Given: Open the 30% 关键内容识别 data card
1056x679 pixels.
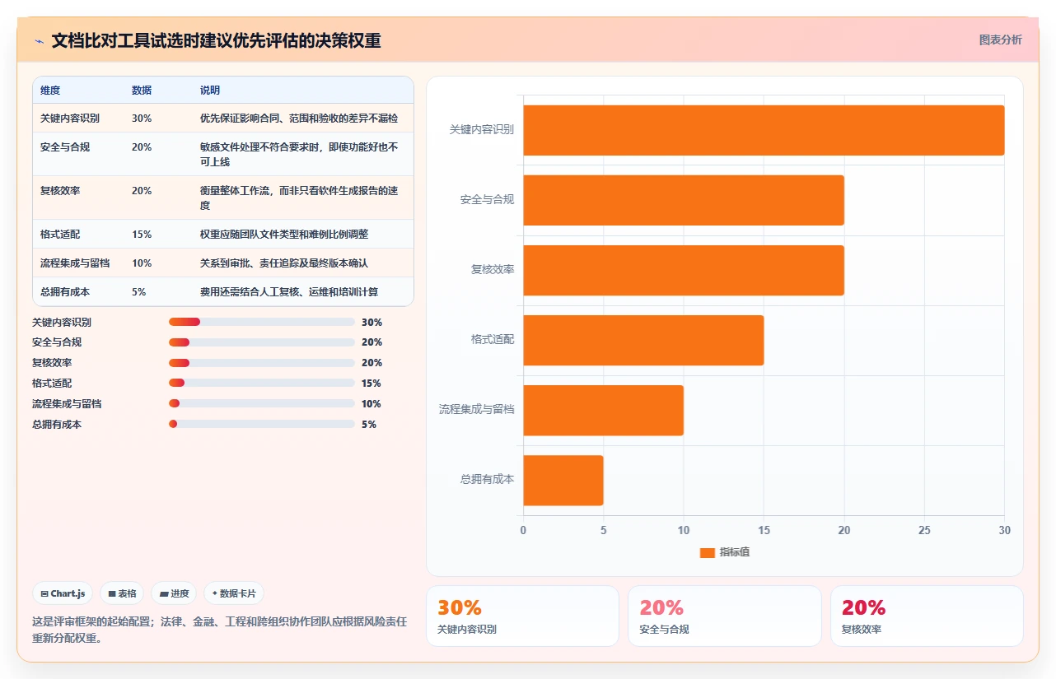Looking at the screenshot, I should 522,616.
